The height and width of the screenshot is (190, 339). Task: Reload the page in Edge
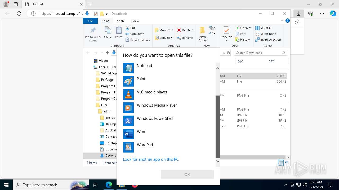coord(19,13)
